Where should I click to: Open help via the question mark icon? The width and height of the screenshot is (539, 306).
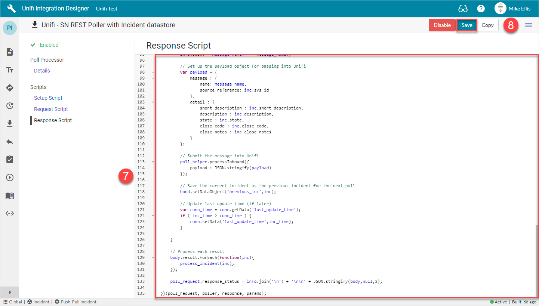point(481,9)
